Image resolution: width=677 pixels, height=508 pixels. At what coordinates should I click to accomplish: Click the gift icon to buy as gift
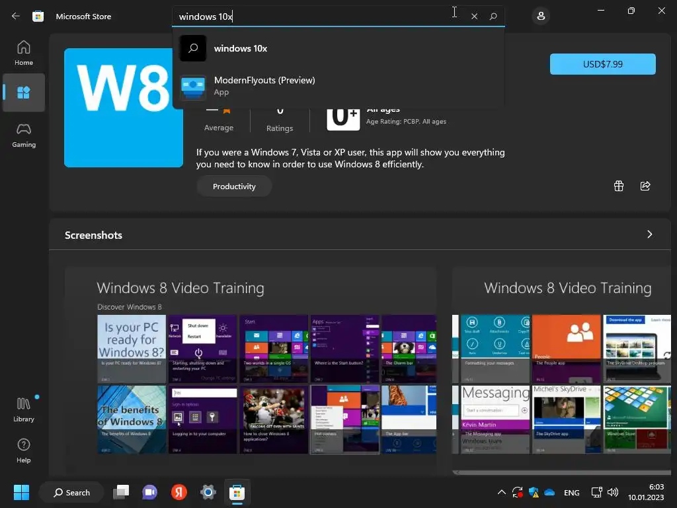(x=619, y=186)
